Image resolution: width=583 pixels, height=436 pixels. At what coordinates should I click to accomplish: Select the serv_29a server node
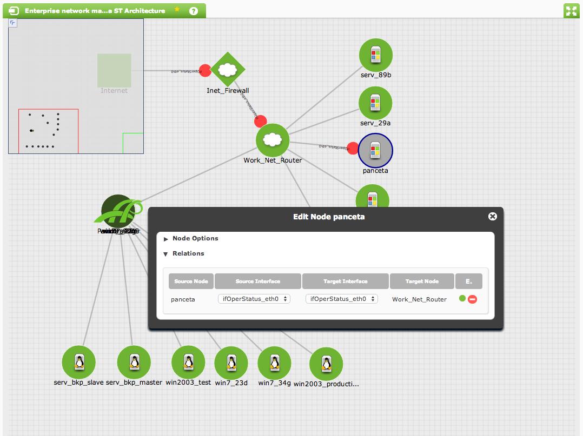point(375,103)
